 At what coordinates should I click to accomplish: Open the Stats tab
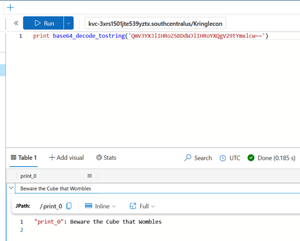[x=106, y=158]
